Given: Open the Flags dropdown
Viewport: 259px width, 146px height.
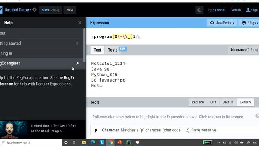Looking at the screenshot, I should pos(249,23).
